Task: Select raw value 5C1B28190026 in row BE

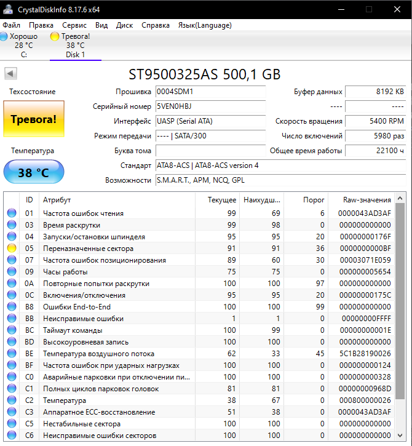Action: click(x=365, y=354)
